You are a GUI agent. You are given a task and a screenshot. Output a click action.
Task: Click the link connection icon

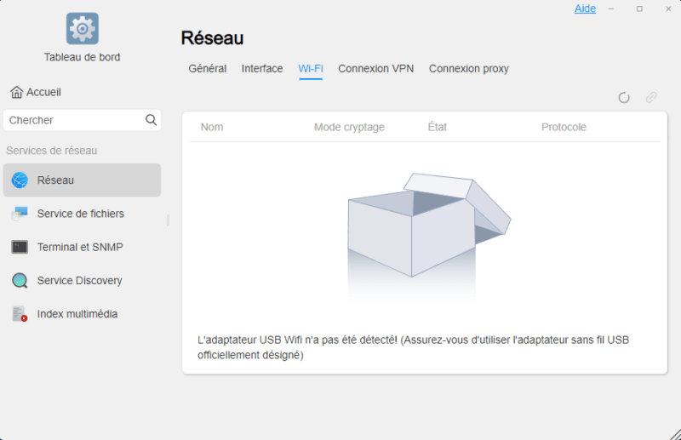(x=651, y=98)
